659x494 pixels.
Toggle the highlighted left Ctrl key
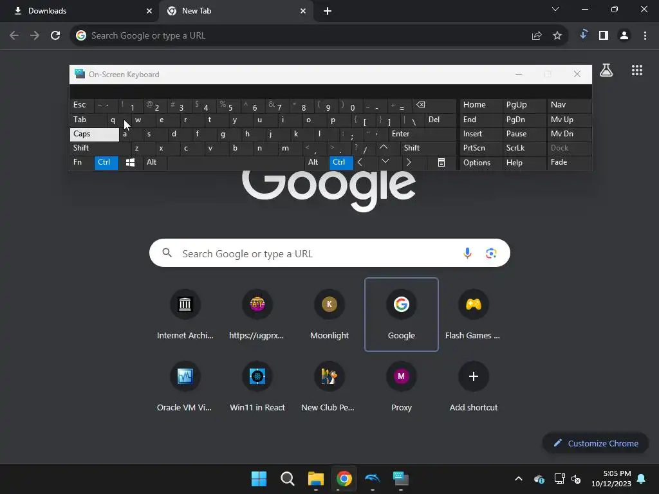pos(106,163)
